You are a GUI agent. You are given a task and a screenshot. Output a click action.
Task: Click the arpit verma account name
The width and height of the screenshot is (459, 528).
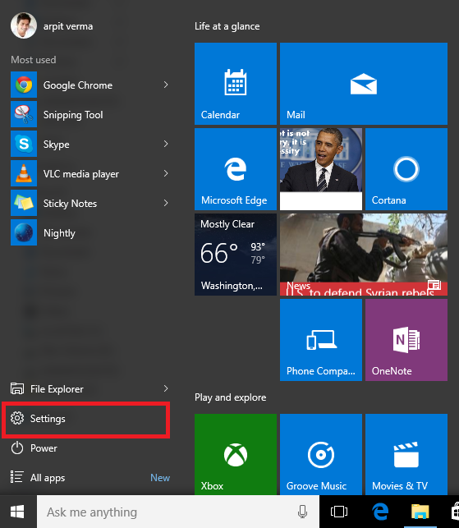tap(68, 26)
